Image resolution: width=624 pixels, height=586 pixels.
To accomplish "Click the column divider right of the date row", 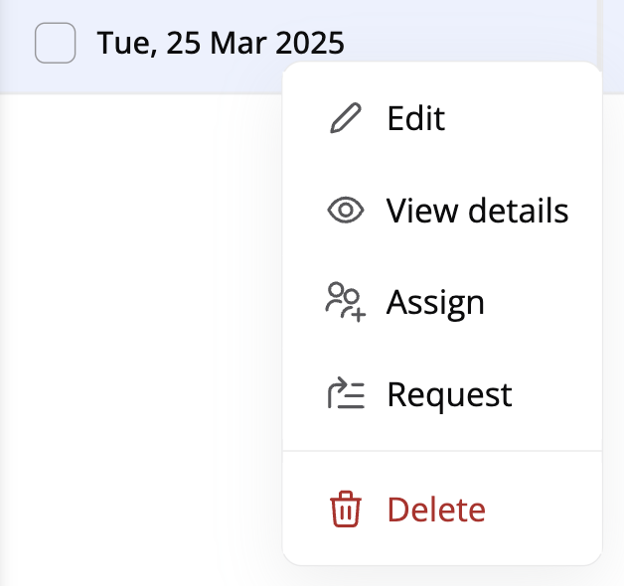I will [598, 30].
